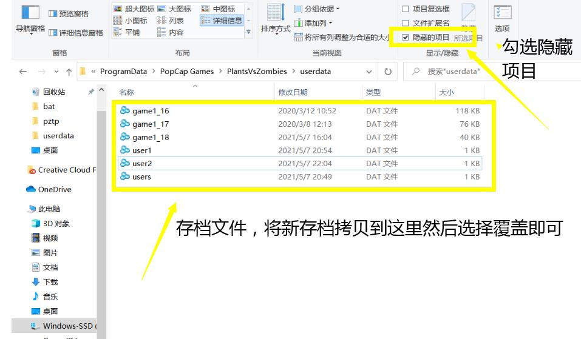Expand the layout gallery more arrow
Viewport: 581px width, 339px height.
(x=249, y=32)
